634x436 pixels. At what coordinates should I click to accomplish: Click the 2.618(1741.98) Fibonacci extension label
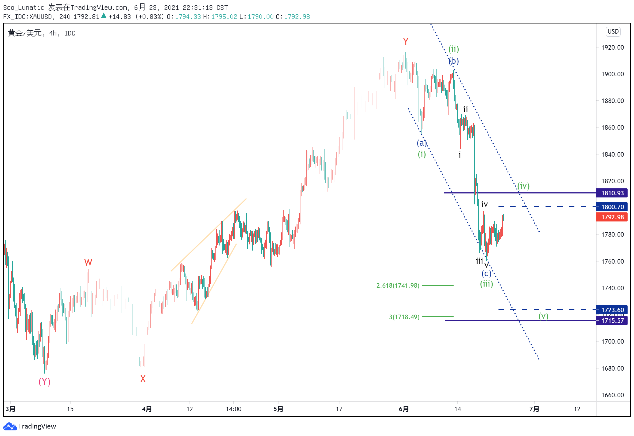click(398, 286)
